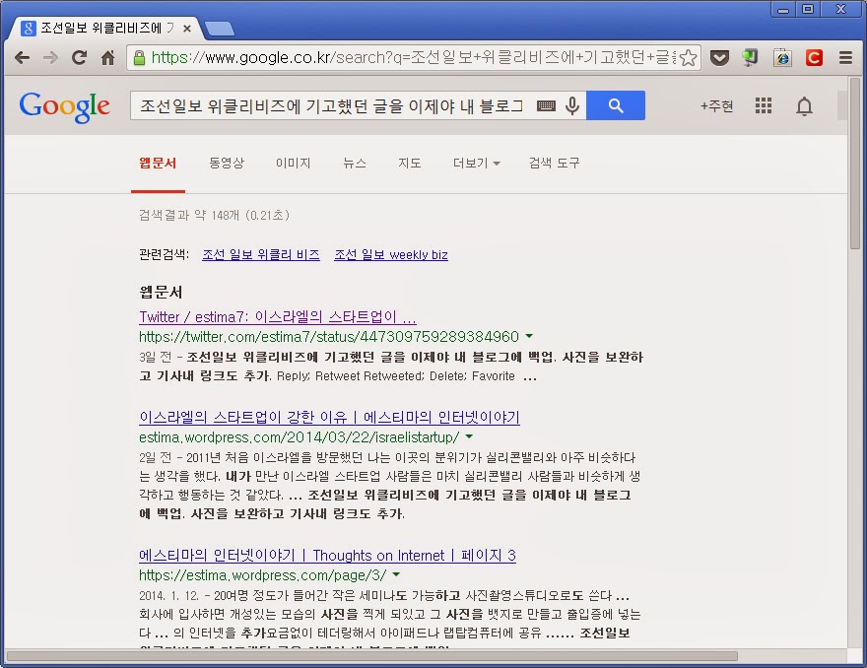867x668 pixels.
Task: Switch to the 뉴스 tab
Action: (x=355, y=164)
